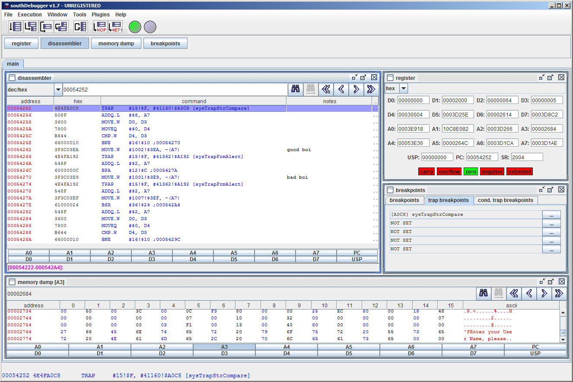
Task: Maximize the breakpoints internal panel
Action: [x=550, y=189]
